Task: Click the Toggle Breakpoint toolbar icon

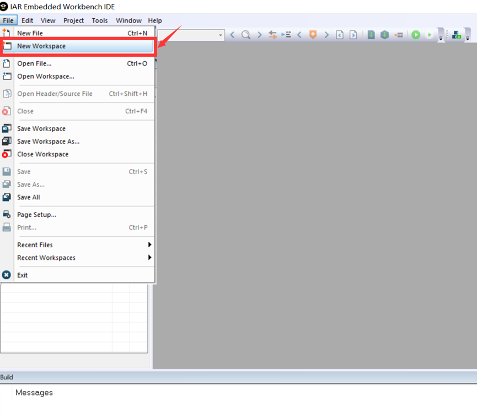Action: [399, 35]
